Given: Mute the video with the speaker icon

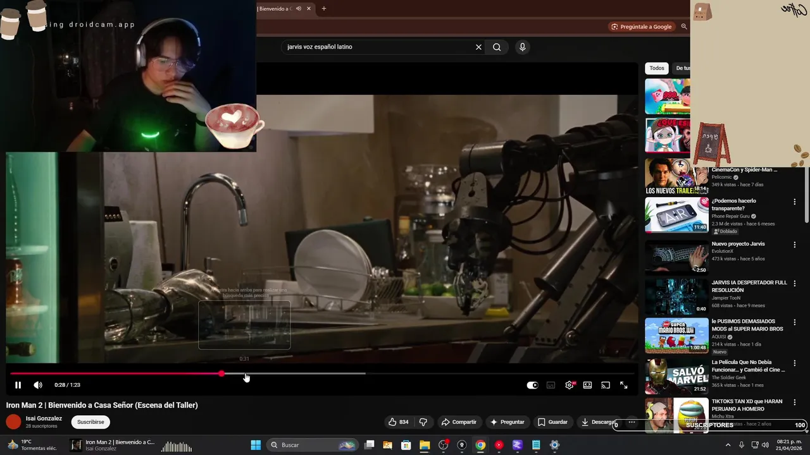Looking at the screenshot, I should point(38,385).
